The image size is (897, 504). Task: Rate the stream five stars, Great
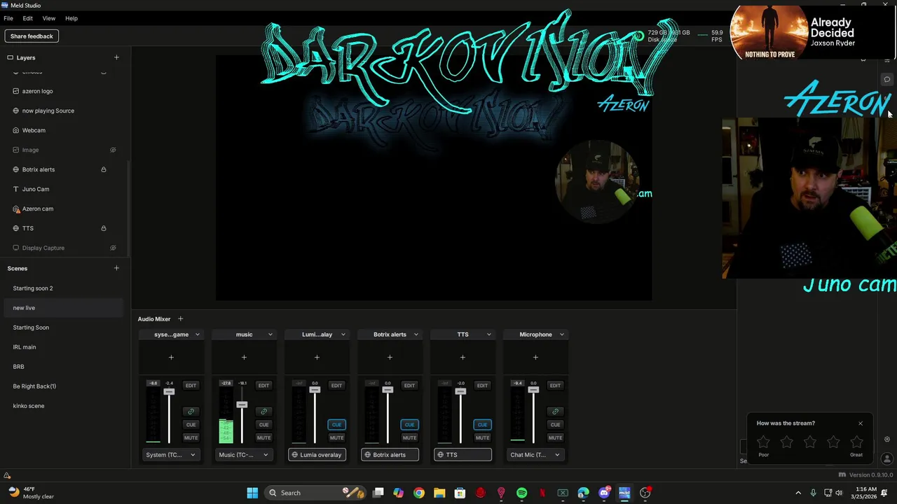point(856,442)
